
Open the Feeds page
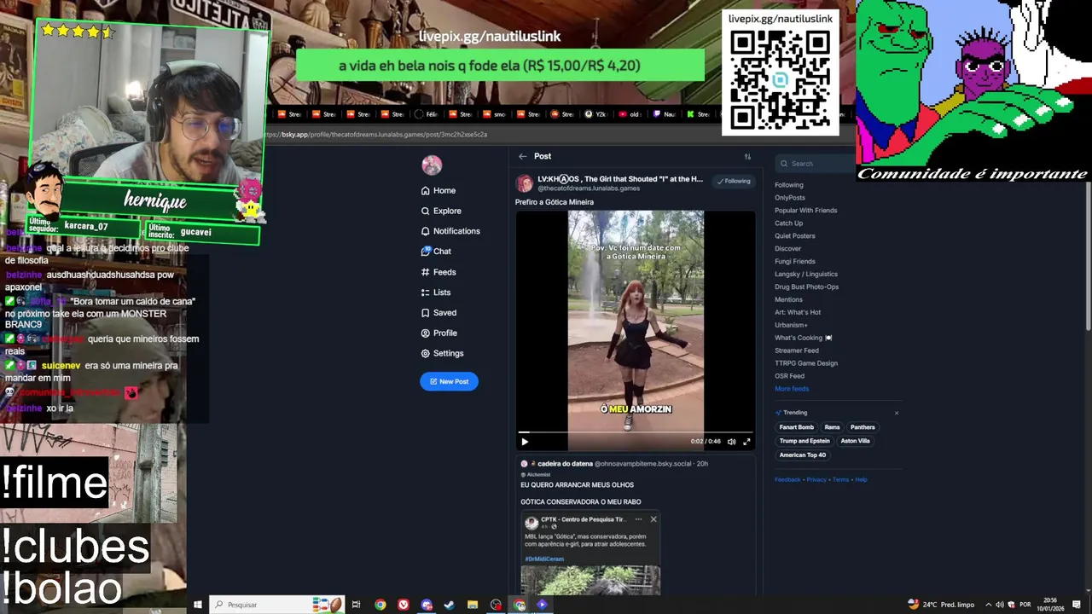(x=439, y=272)
